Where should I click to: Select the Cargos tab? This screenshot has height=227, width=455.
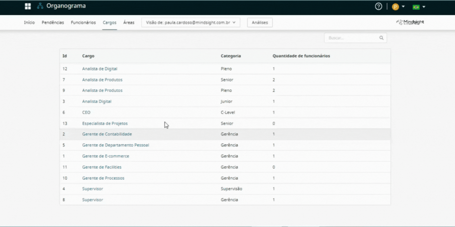pyautogui.click(x=110, y=23)
